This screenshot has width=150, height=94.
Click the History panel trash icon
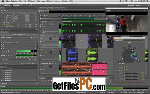[x=36, y=83]
